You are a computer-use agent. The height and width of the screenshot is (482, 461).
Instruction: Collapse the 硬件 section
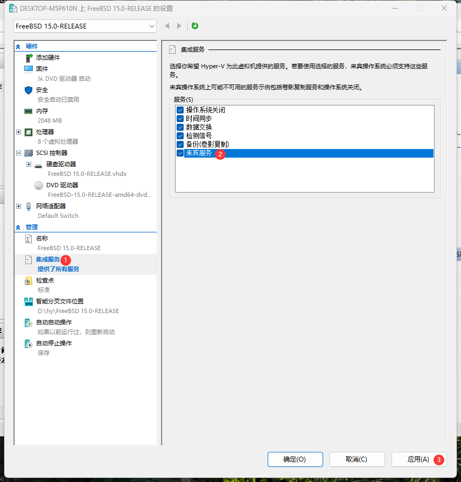click(18, 46)
